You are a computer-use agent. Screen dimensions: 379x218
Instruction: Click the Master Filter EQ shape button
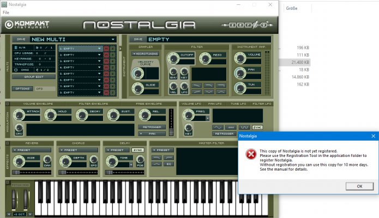[x=169, y=164]
